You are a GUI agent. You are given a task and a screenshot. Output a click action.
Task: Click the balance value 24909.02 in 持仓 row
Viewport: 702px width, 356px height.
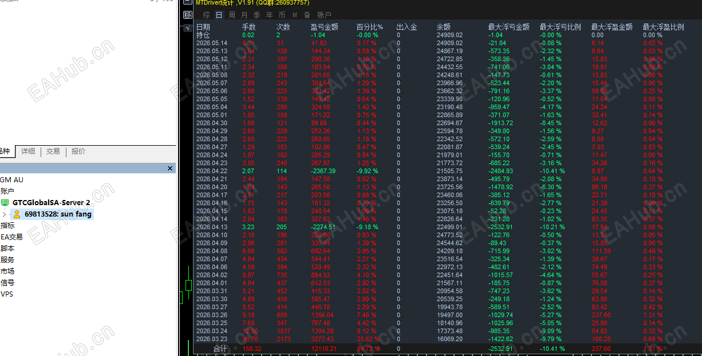pos(449,35)
